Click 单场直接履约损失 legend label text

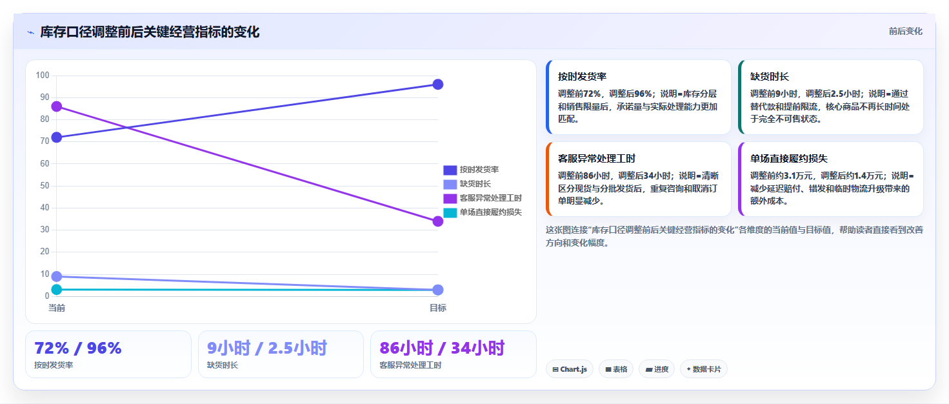click(490, 212)
